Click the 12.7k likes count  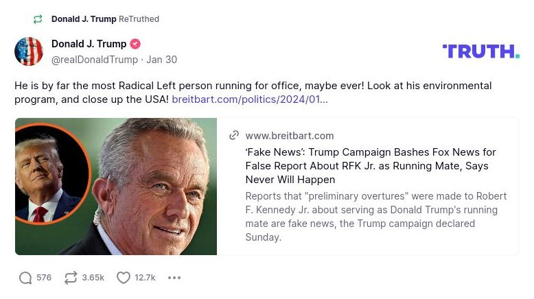(145, 278)
